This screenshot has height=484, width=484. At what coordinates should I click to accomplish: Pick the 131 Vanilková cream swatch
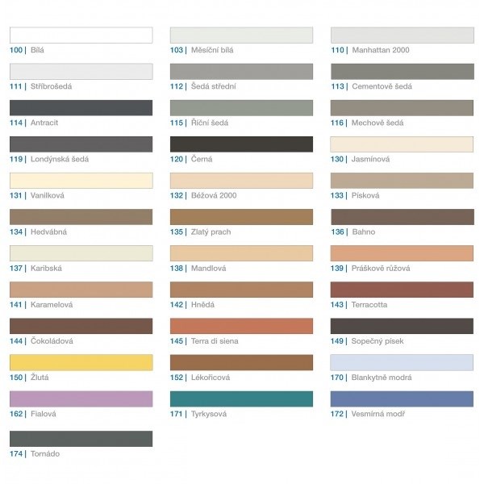point(81,181)
